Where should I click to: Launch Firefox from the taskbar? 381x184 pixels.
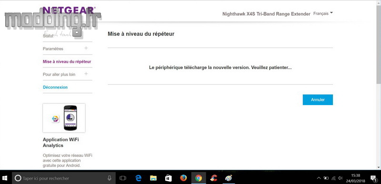tap(183, 178)
